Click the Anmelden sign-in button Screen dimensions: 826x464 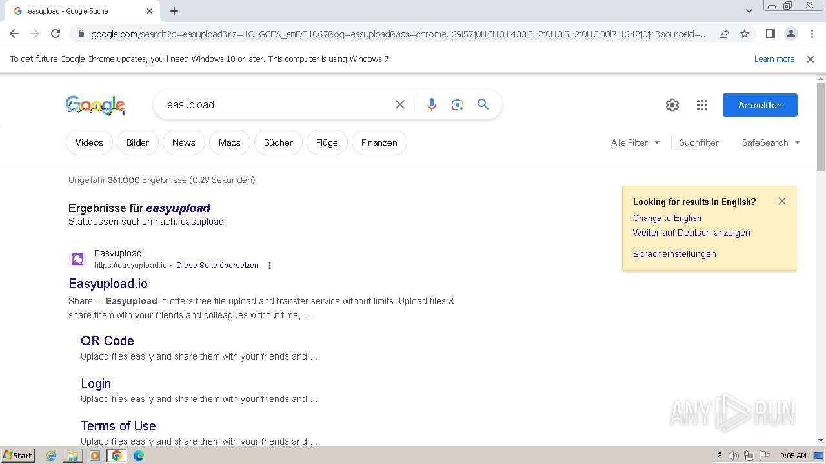click(x=760, y=105)
